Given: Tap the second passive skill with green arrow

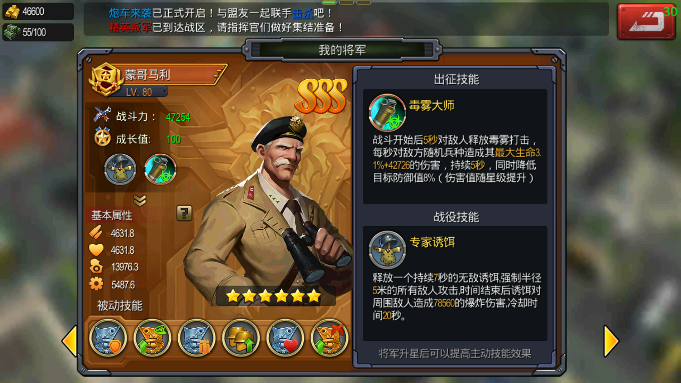Looking at the screenshot, I should point(152,338).
